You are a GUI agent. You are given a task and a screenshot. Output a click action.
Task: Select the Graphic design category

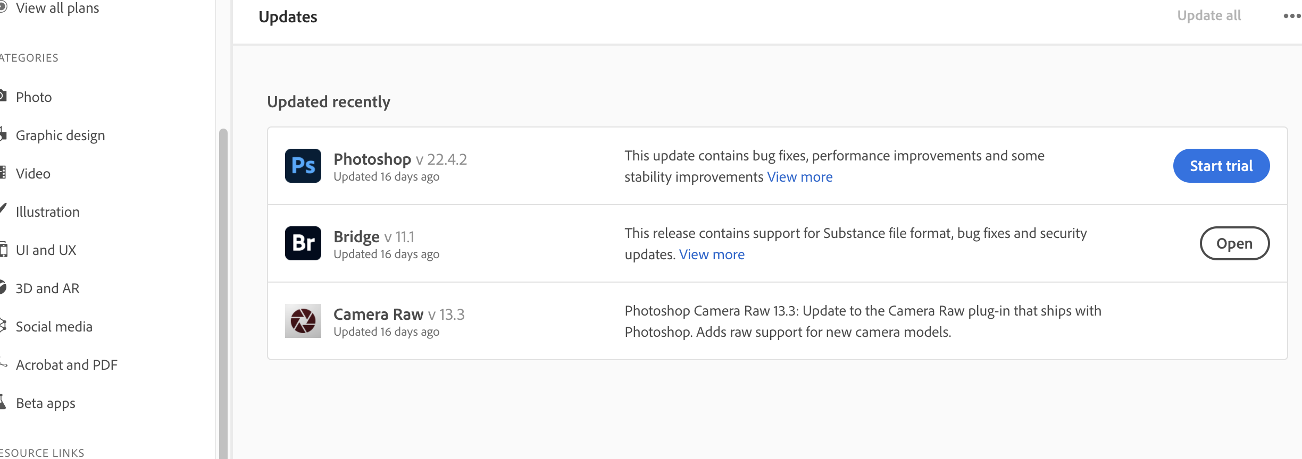coord(60,135)
